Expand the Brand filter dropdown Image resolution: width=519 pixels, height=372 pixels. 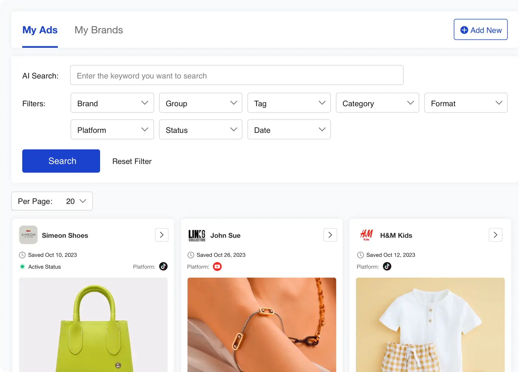[x=112, y=103]
